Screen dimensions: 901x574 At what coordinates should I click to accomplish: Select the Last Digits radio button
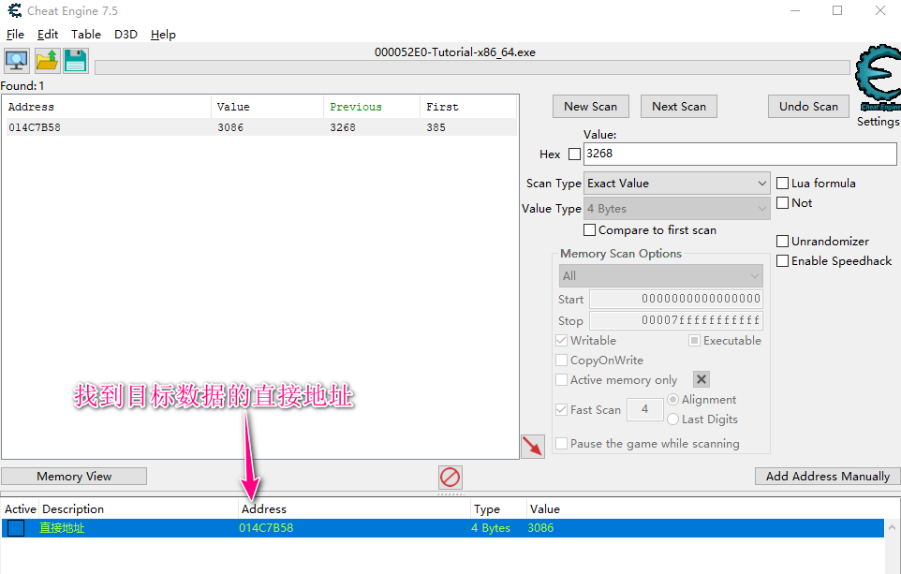pos(672,419)
